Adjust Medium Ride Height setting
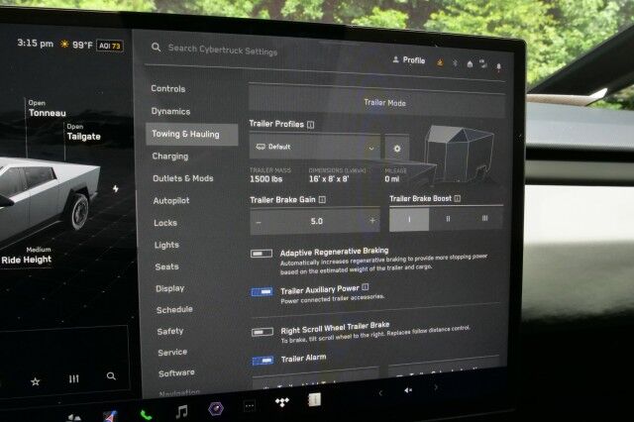 [x=27, y=256]
